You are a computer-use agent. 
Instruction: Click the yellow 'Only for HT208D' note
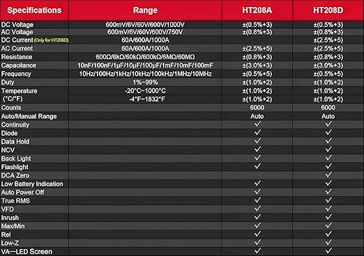51,40
